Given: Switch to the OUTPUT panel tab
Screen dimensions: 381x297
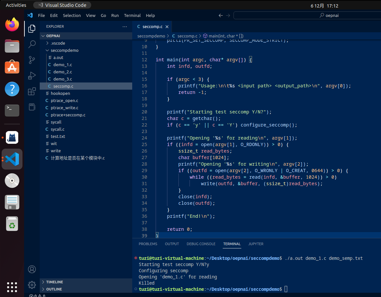Looking at the screenshot, I should 172,244.
